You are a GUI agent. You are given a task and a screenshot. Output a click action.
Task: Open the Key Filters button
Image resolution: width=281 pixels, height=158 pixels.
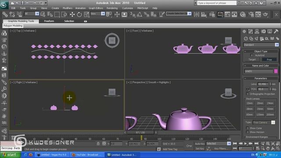pyautogui.click(x=221, y=148)
